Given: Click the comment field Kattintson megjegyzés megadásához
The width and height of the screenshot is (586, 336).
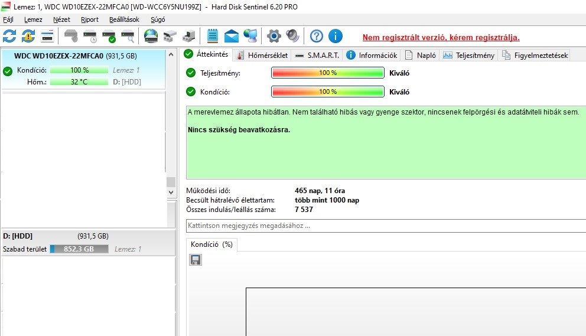Looking at the screenshot, I should click(x=386, y=226).
